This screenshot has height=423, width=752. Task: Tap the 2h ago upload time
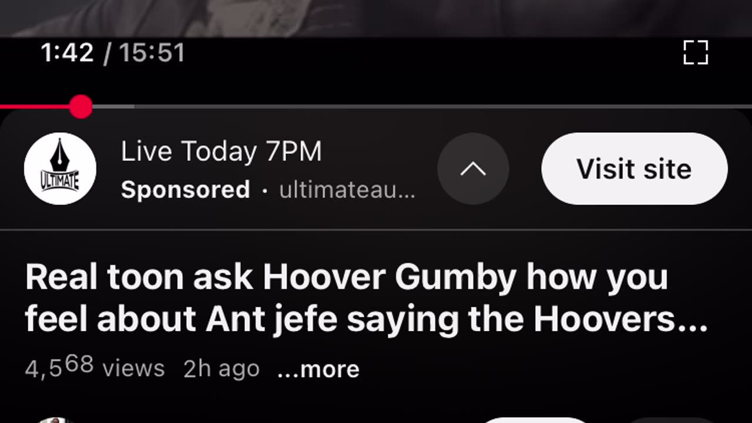click(221, 368)
